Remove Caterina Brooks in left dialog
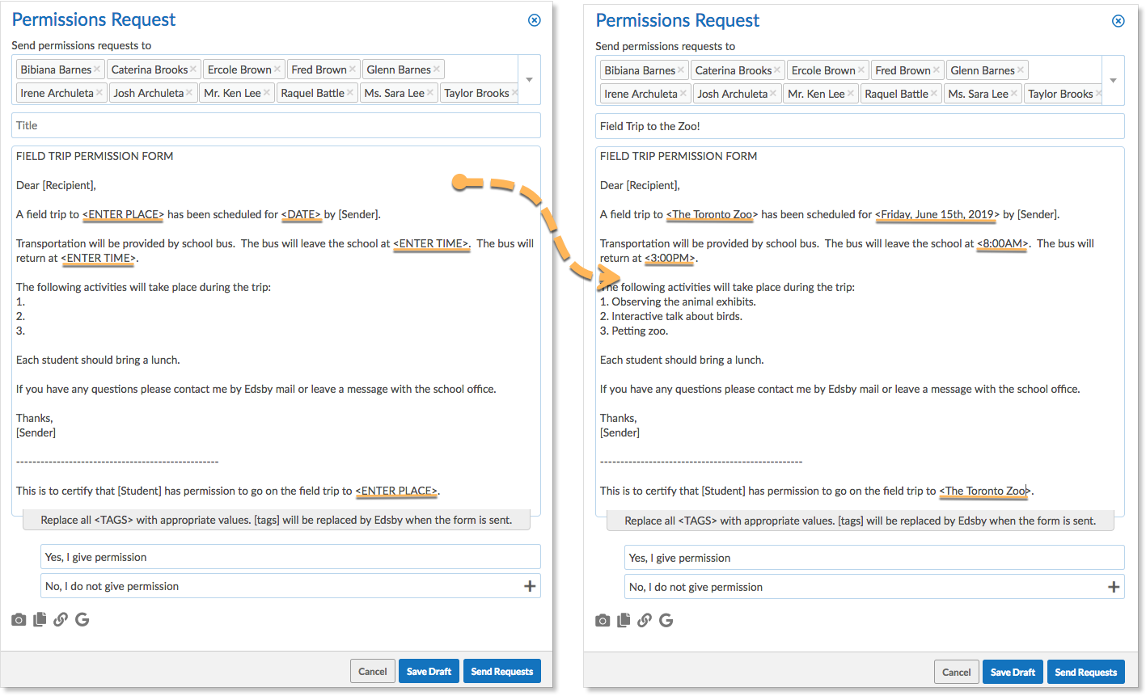Screen dimensions: 1146x696 point(193,70)
